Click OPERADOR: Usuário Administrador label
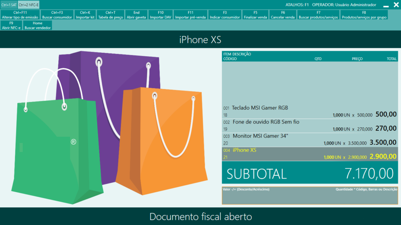 point(344,5)
